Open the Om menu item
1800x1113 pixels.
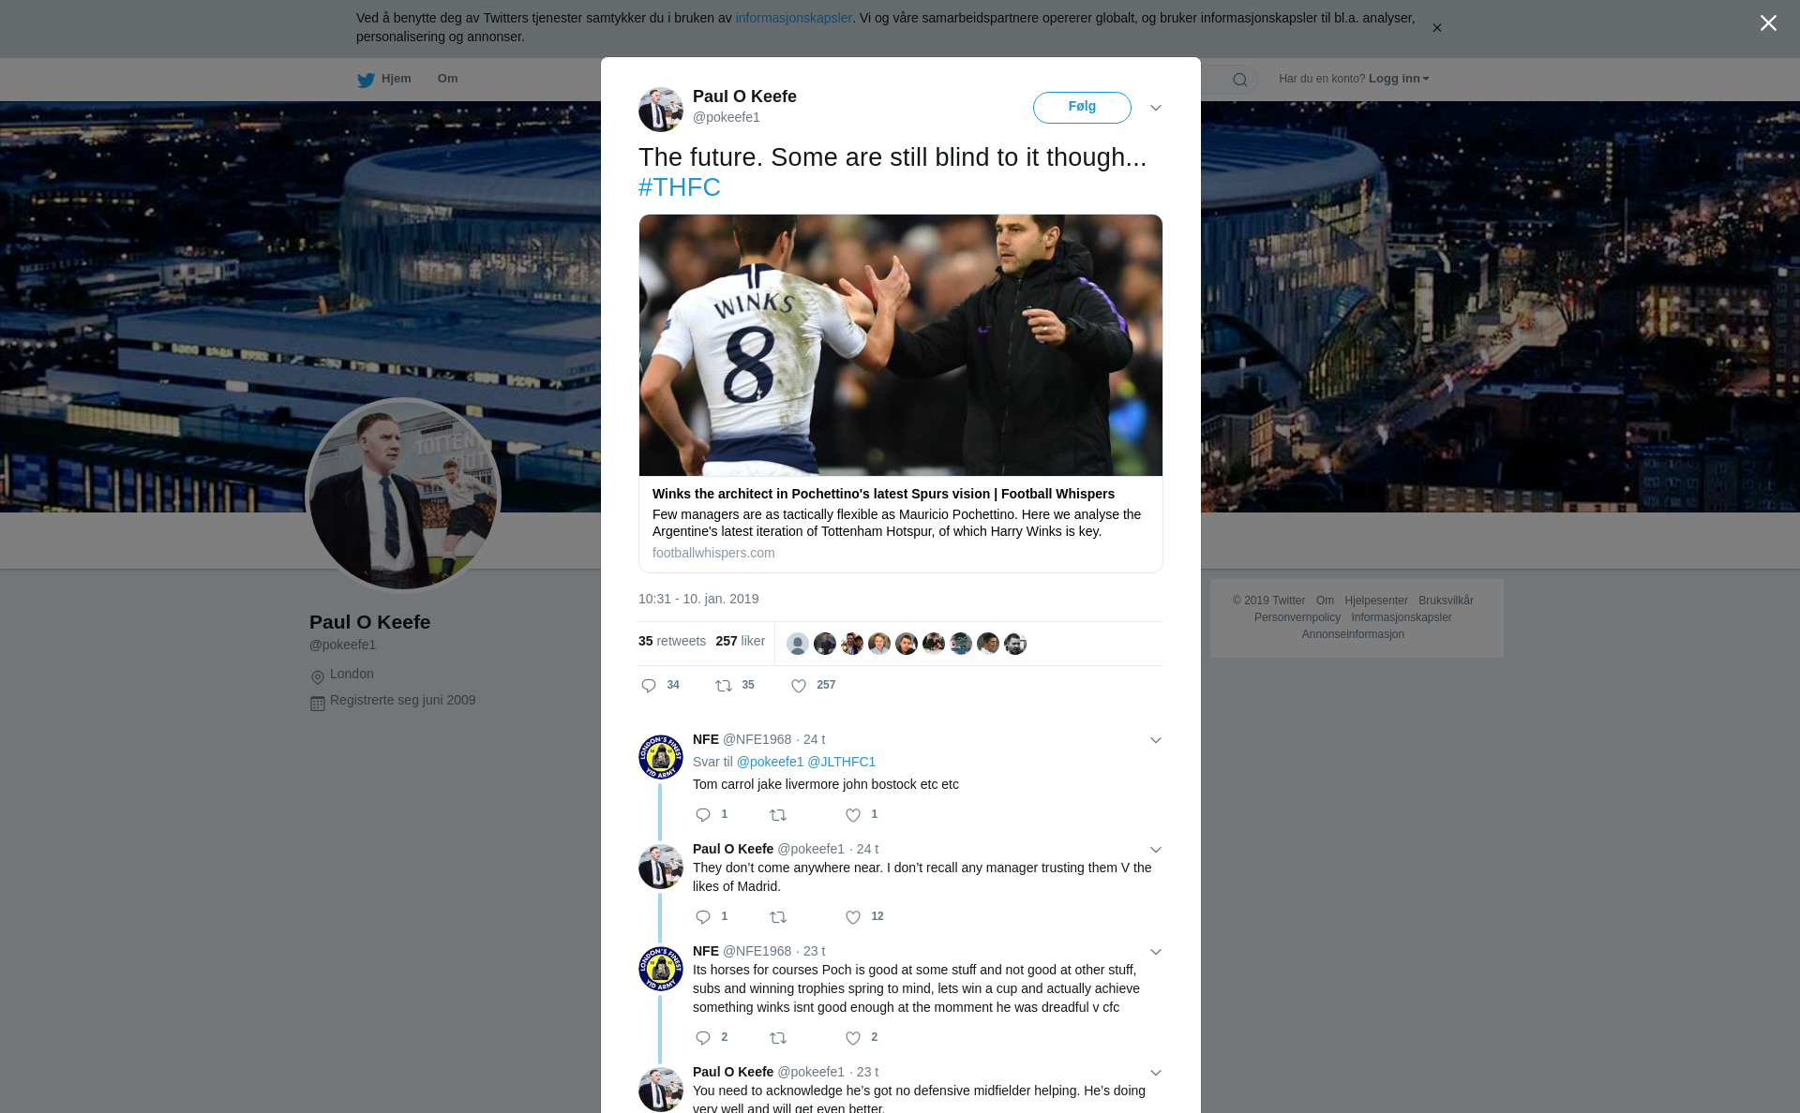tap(447, 79)
